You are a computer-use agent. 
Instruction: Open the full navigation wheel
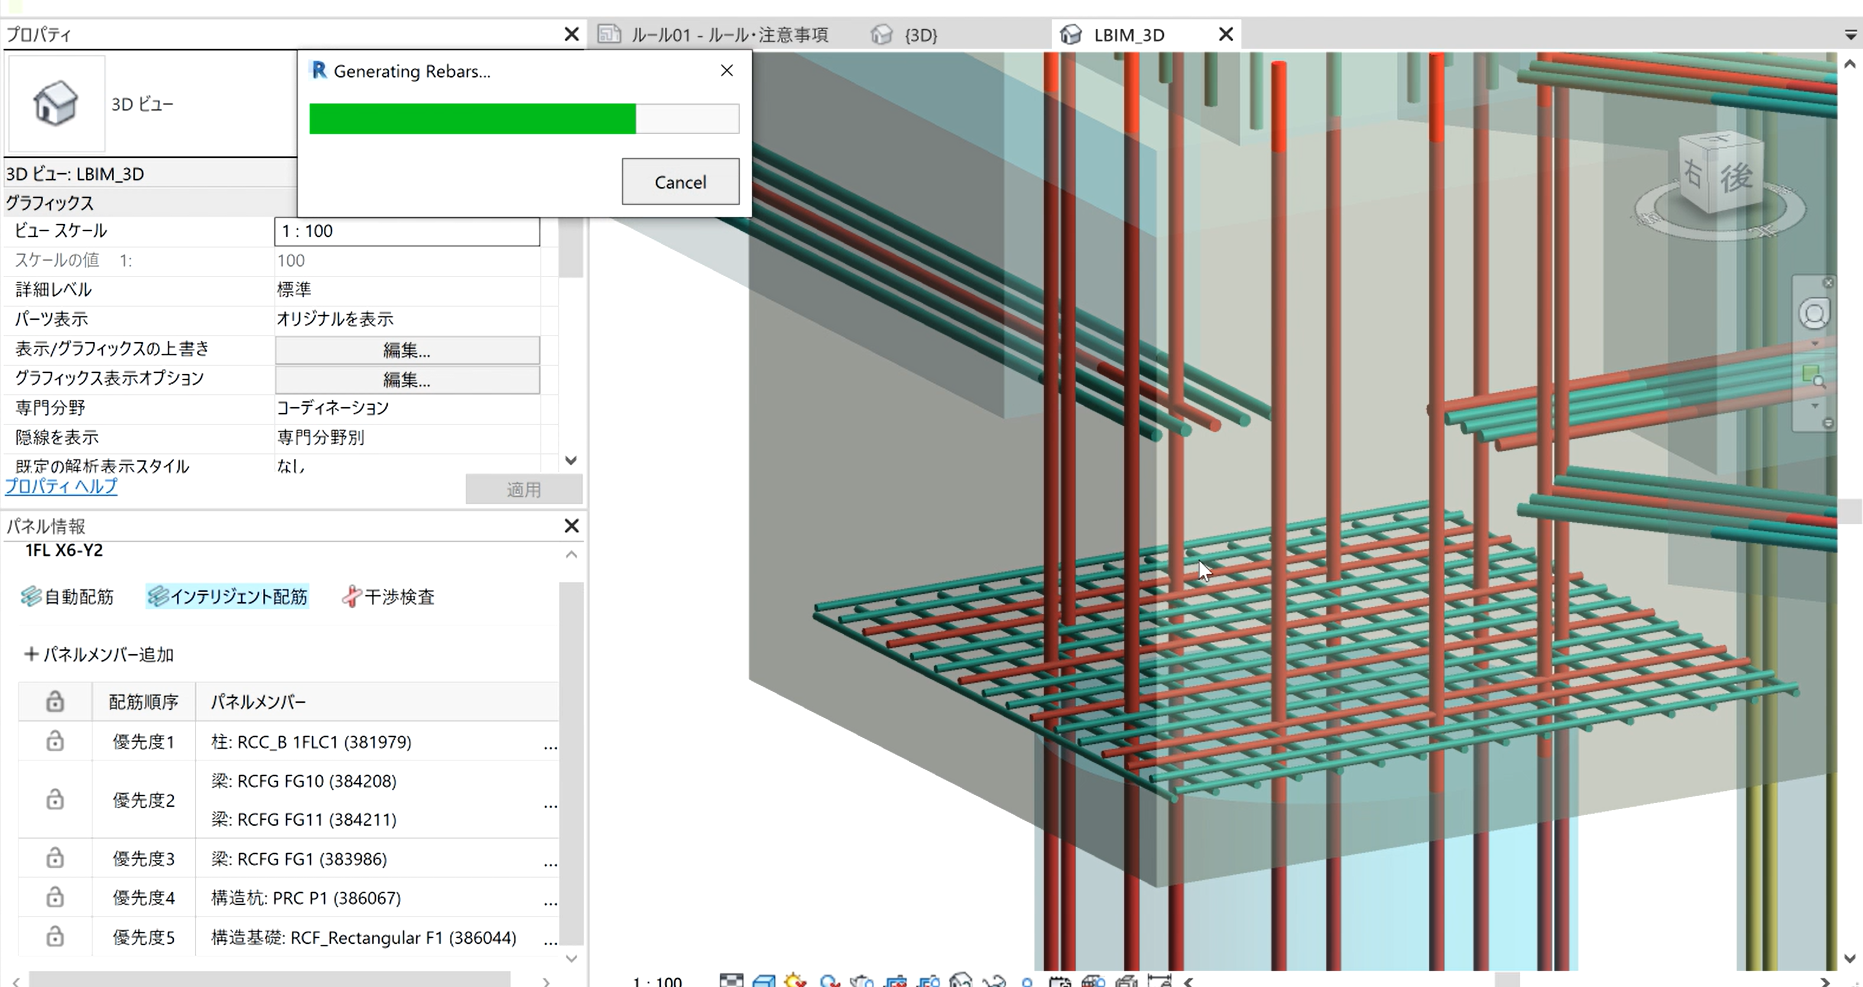(x=1814, y=314)
